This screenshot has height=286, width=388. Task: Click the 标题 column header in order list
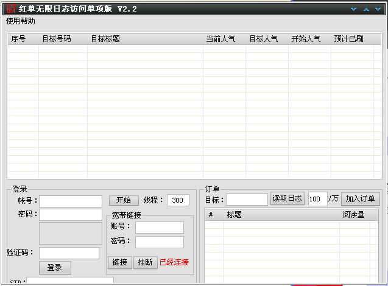pos(281,215)
